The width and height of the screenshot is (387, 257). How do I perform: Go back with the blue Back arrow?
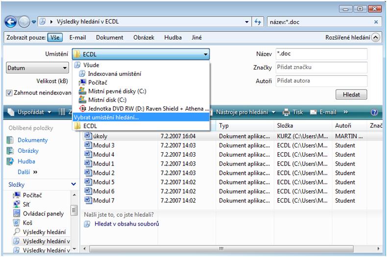(x=11, y=22)
